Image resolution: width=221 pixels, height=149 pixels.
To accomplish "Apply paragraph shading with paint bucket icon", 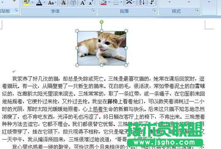I will [104, 2].
